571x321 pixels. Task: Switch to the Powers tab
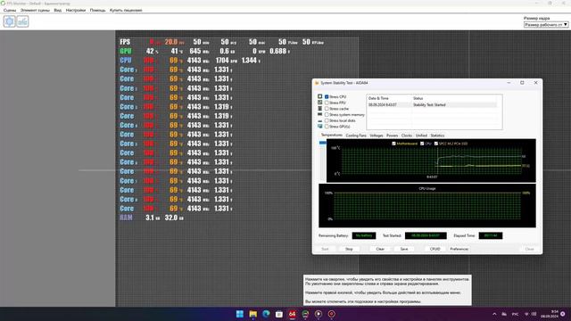[393, 136]
